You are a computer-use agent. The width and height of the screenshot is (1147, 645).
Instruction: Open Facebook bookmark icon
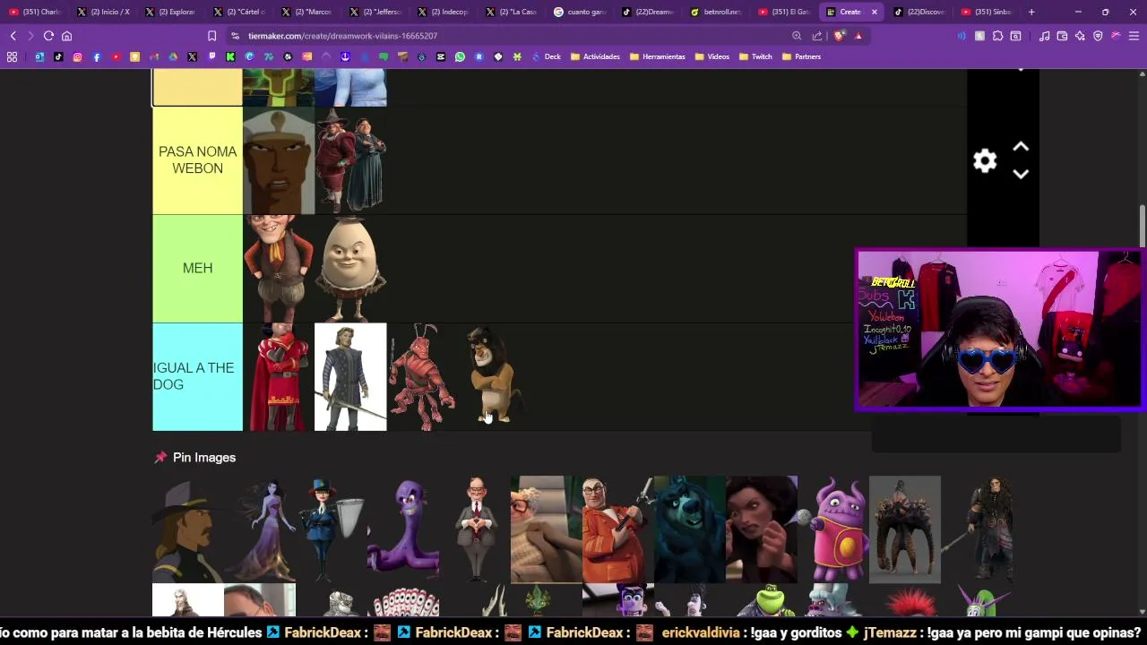coord(97,56)
